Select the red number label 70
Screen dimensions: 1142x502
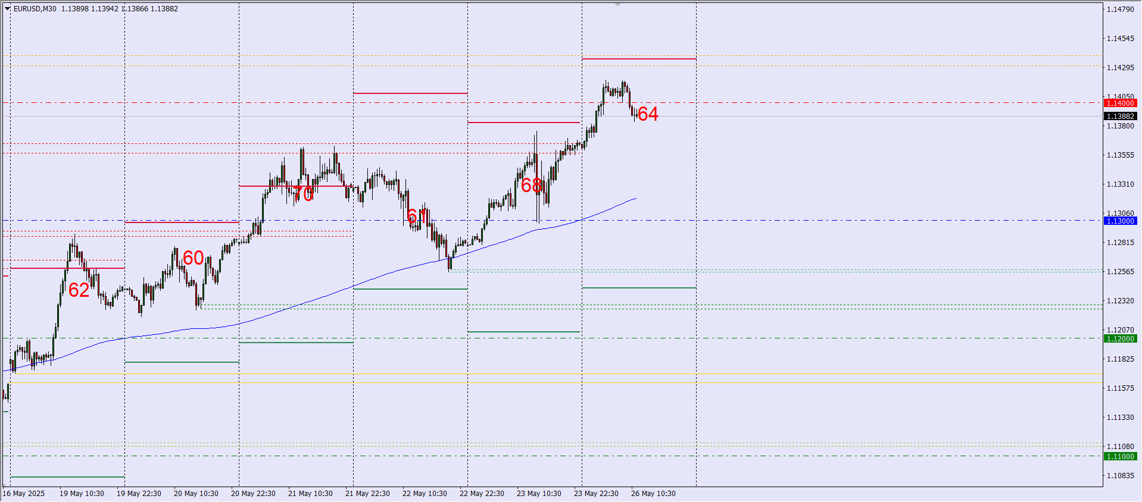point(303,194)
